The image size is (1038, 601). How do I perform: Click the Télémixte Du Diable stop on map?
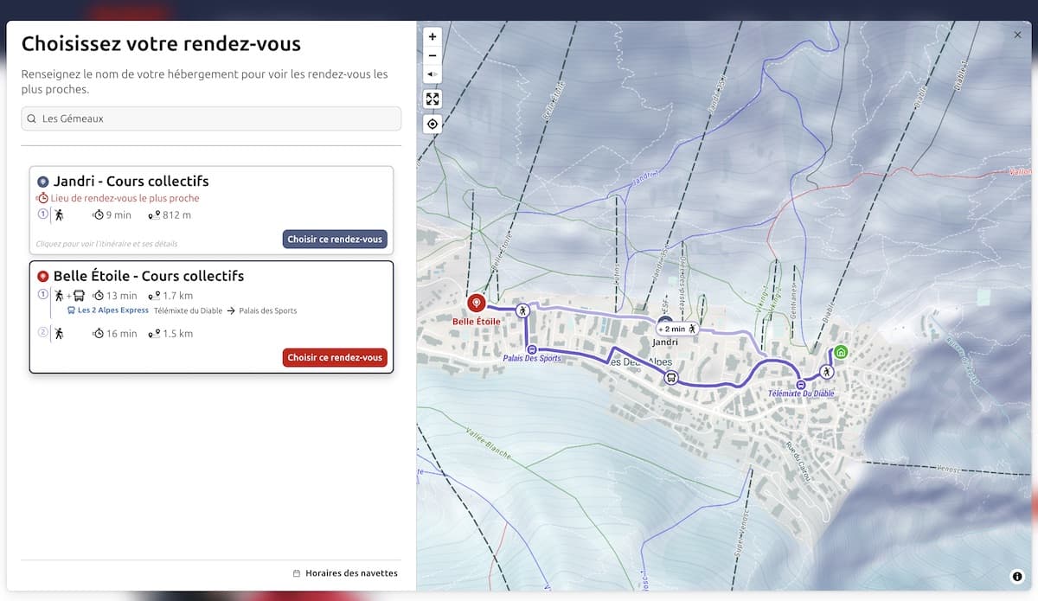click(801, 383)
